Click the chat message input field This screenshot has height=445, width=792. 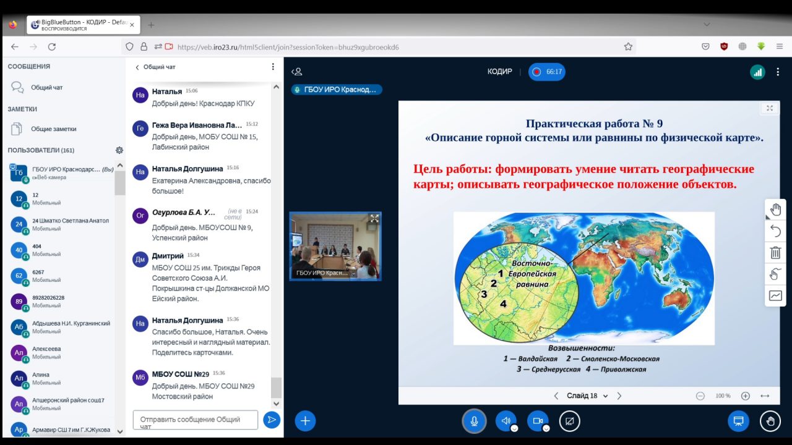(x=195, y=420)
